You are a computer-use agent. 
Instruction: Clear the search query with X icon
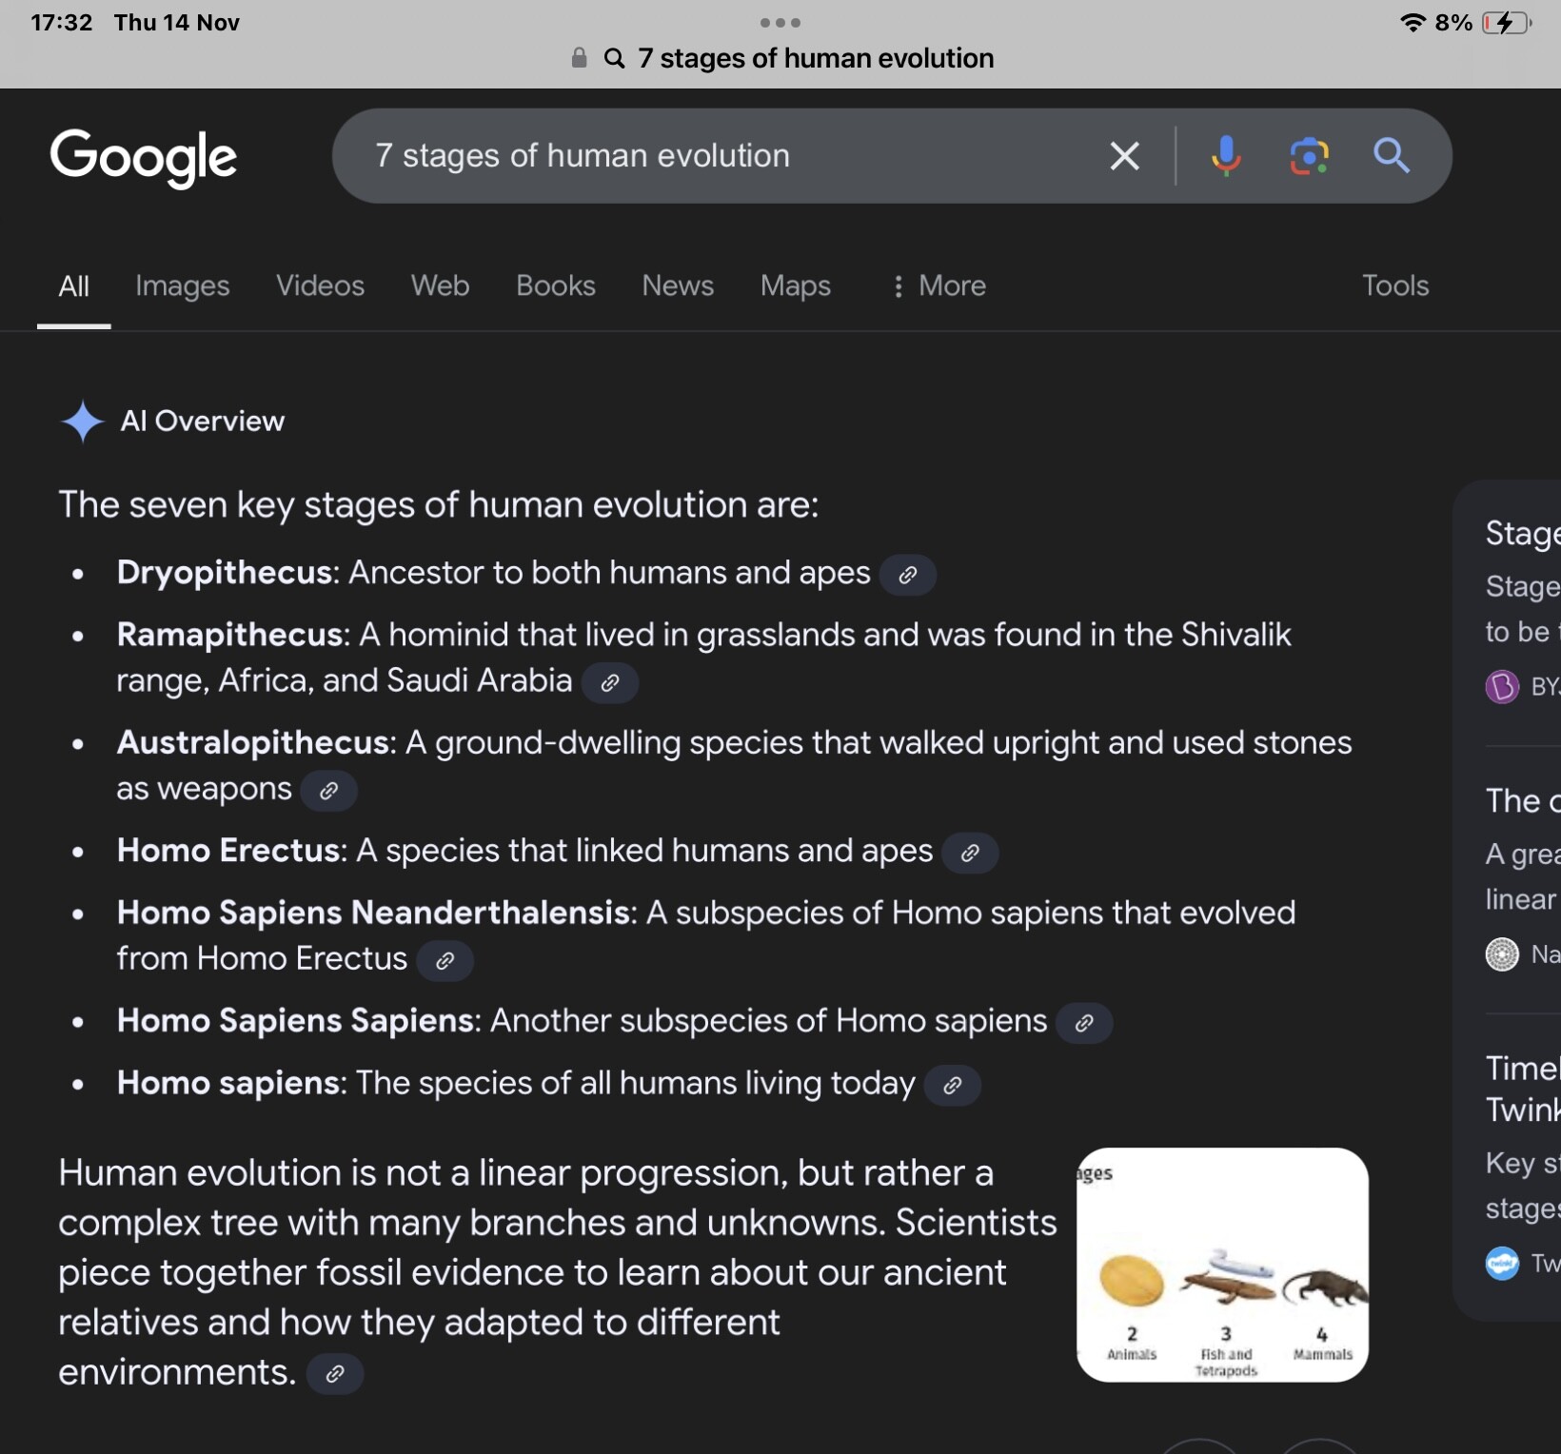pyautogui.click(x=1124, y=155)
